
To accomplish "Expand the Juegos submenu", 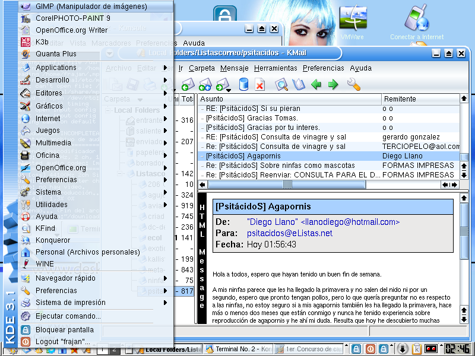I will pos(96,131).
